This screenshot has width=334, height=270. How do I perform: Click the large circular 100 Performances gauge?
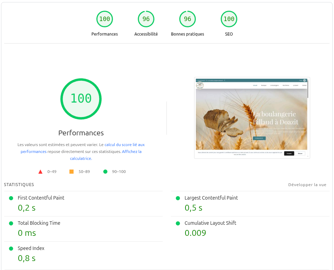(81, 99)
